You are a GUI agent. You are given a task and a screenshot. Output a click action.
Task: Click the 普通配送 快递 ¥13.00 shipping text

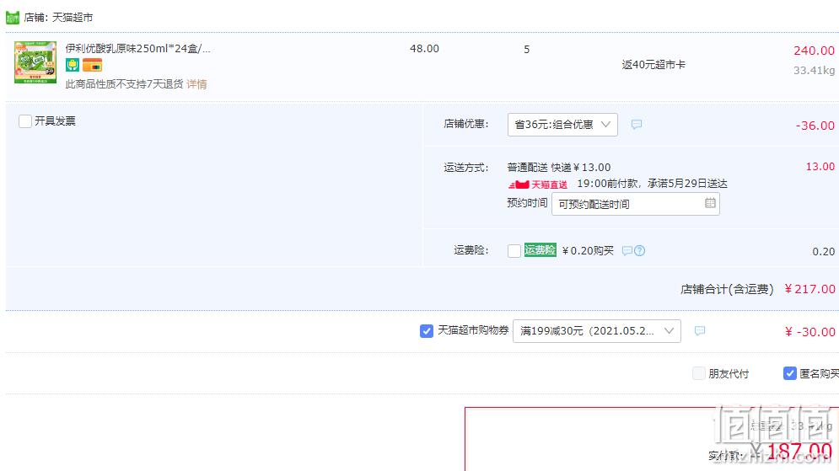click(558, 168)
